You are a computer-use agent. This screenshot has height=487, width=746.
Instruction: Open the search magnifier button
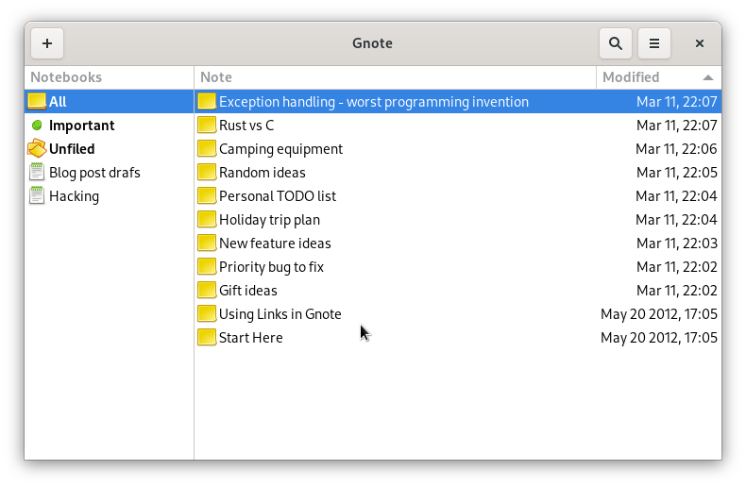(x=615, y=43)
